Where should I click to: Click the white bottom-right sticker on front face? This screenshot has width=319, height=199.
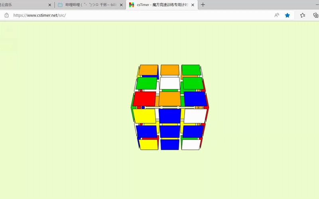[191, 144]
